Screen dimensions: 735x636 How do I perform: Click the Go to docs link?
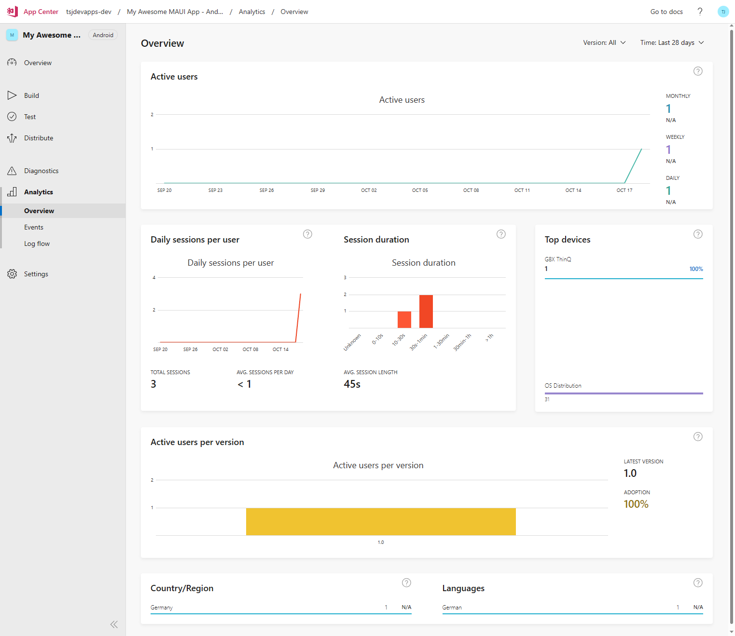(666, 12)
